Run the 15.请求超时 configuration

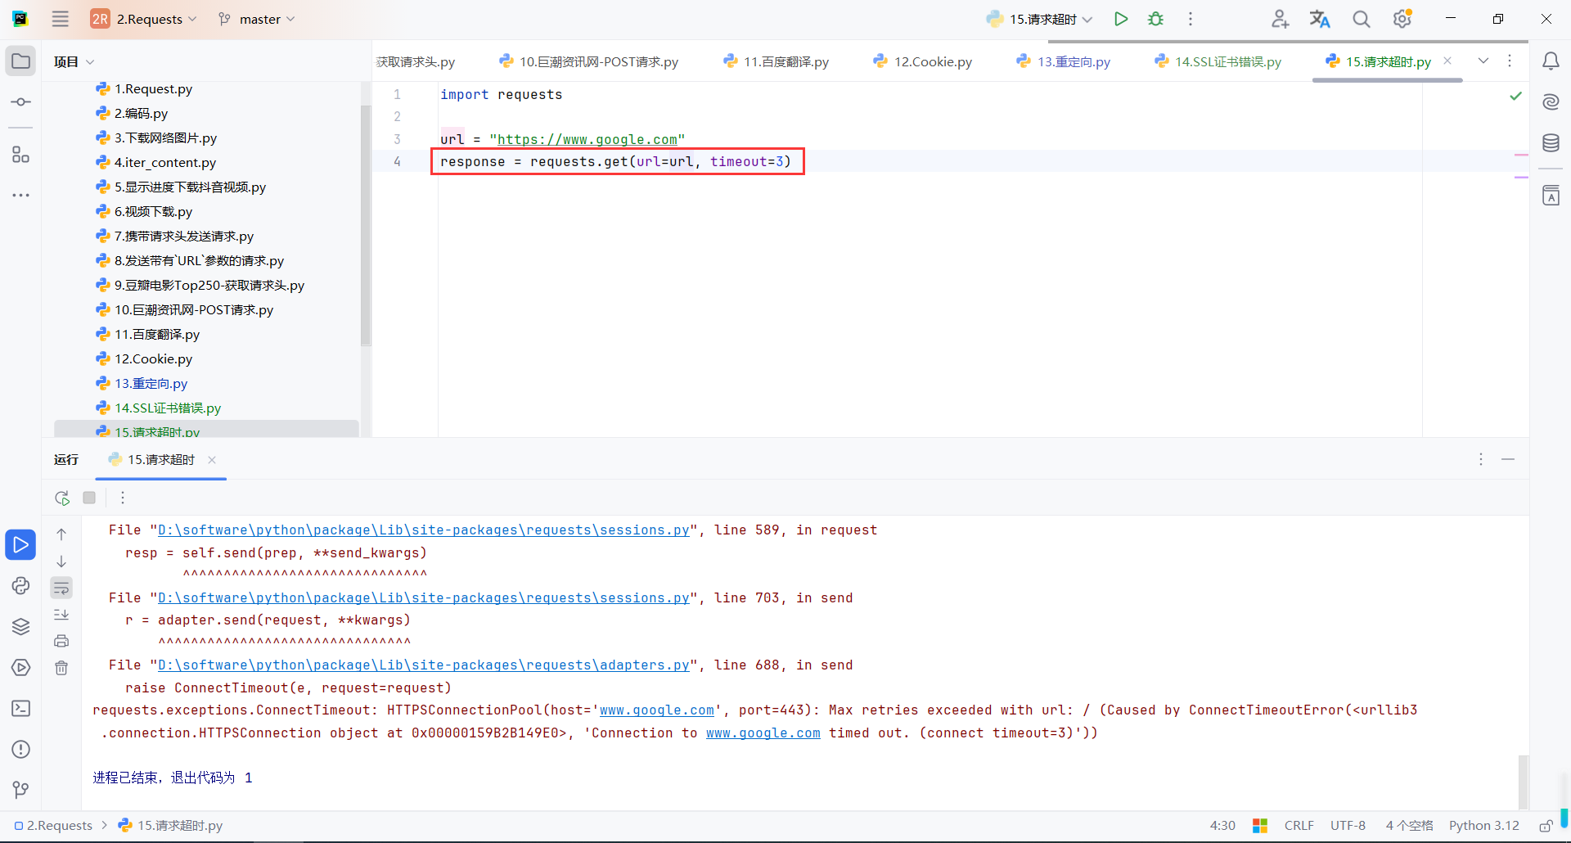point(1121,19)
